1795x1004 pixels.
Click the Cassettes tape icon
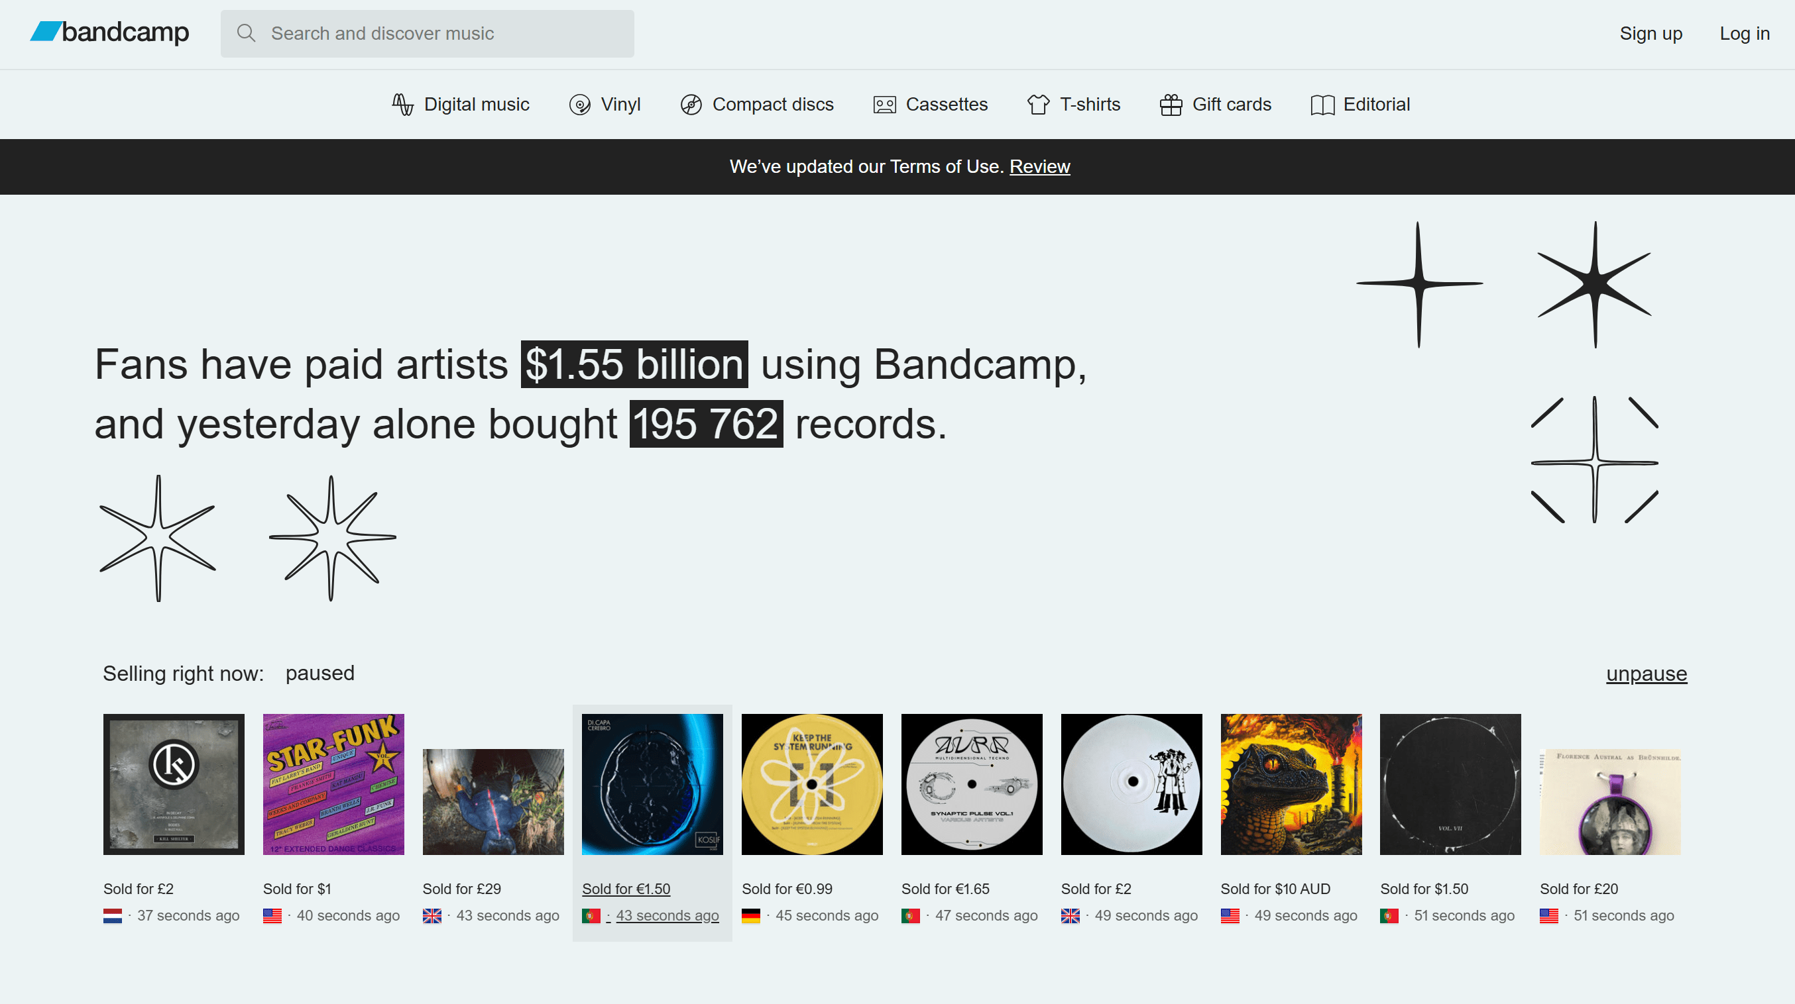tap(884, 105)
